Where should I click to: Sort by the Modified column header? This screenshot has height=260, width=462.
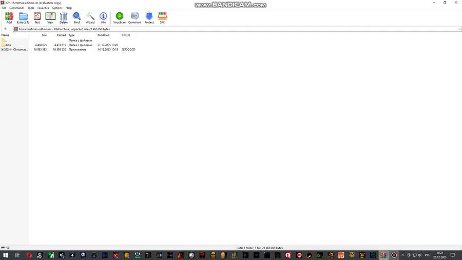[108, 35]
